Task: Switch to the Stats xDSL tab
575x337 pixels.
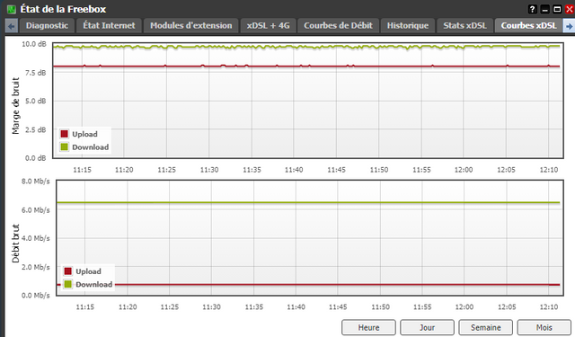Action: point(464,26)
